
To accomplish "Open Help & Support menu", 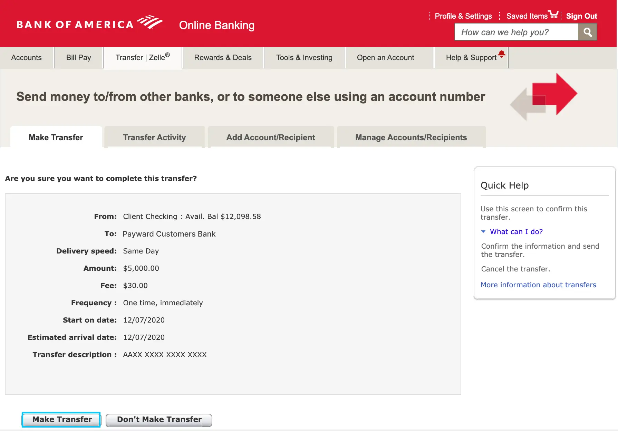I will (471, 58).
